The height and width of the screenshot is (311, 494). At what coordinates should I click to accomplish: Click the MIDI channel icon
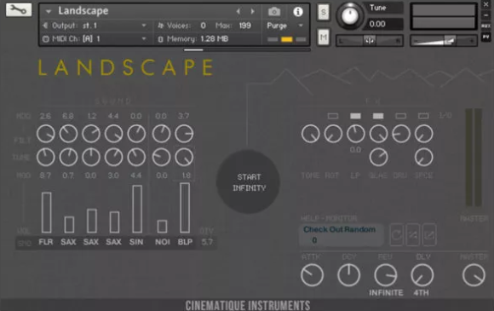click(x=46, y=39)
